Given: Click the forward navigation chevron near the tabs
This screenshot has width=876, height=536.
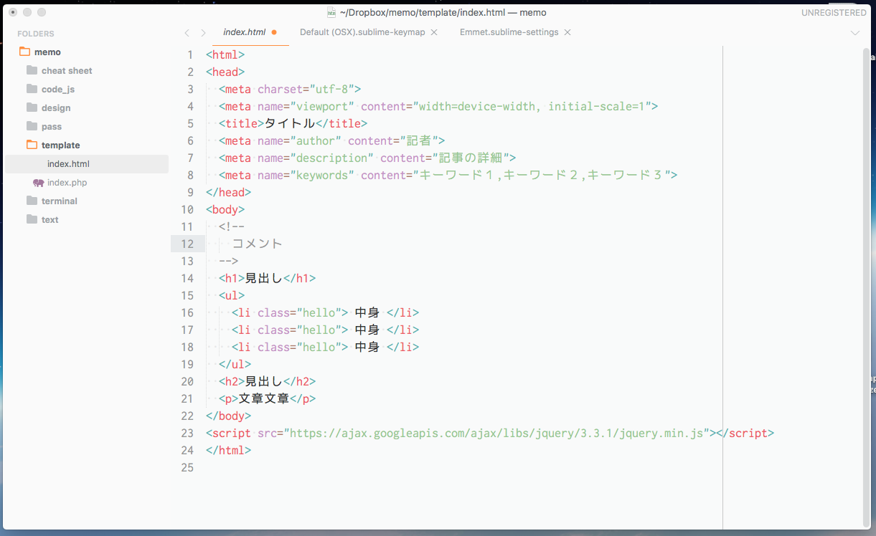Looking at the screenshot, I should click(203, 32).
